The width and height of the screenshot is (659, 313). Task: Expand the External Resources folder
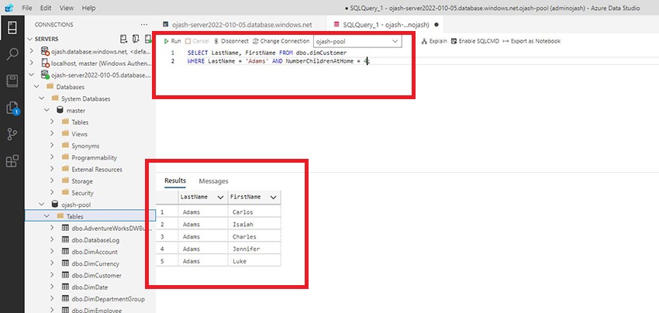pos(52,169)
